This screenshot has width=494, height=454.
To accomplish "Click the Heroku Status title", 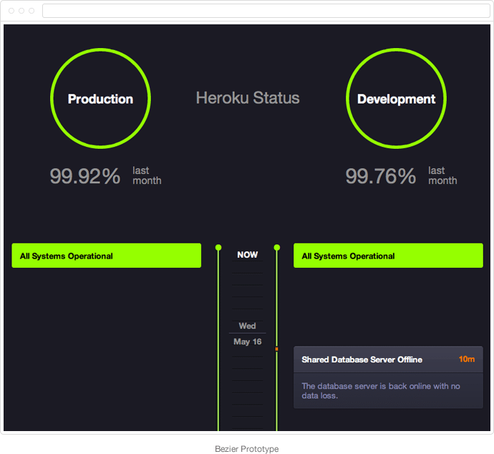I will (x=248, y=98).
